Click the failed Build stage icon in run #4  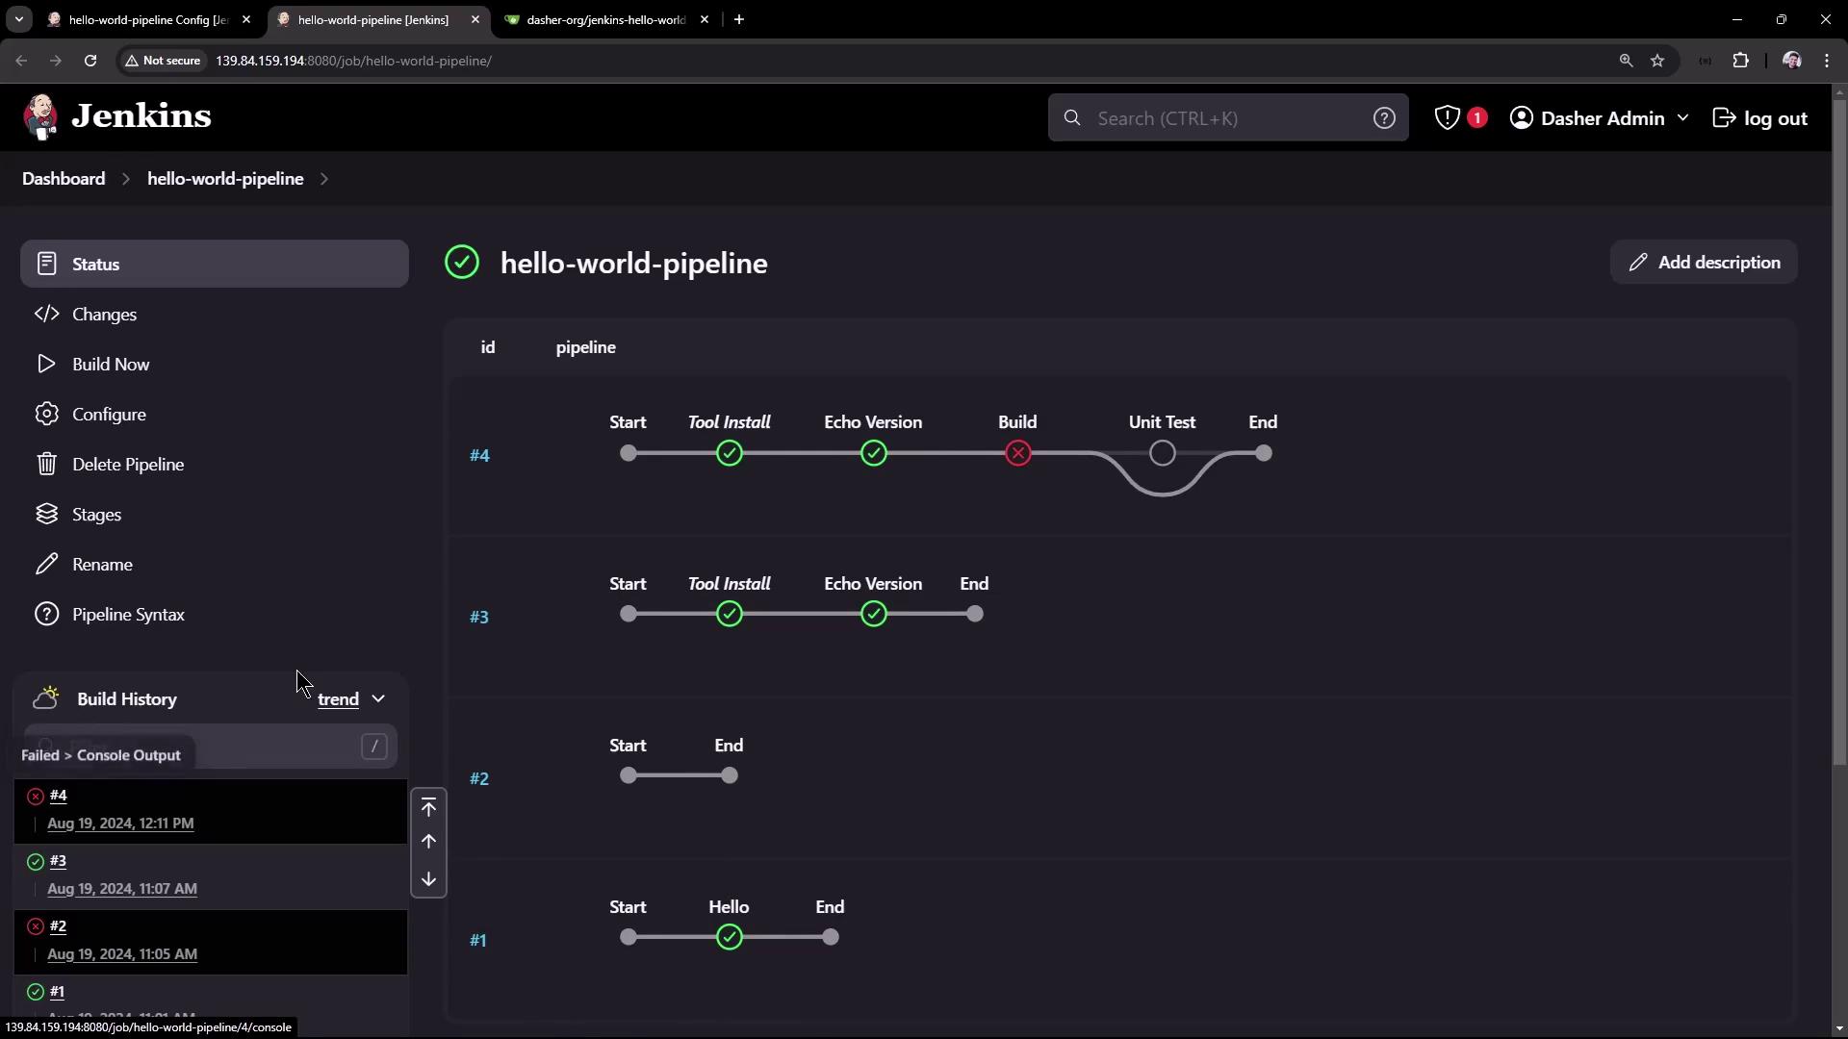pyautogui.click(x=1017, y=453)
